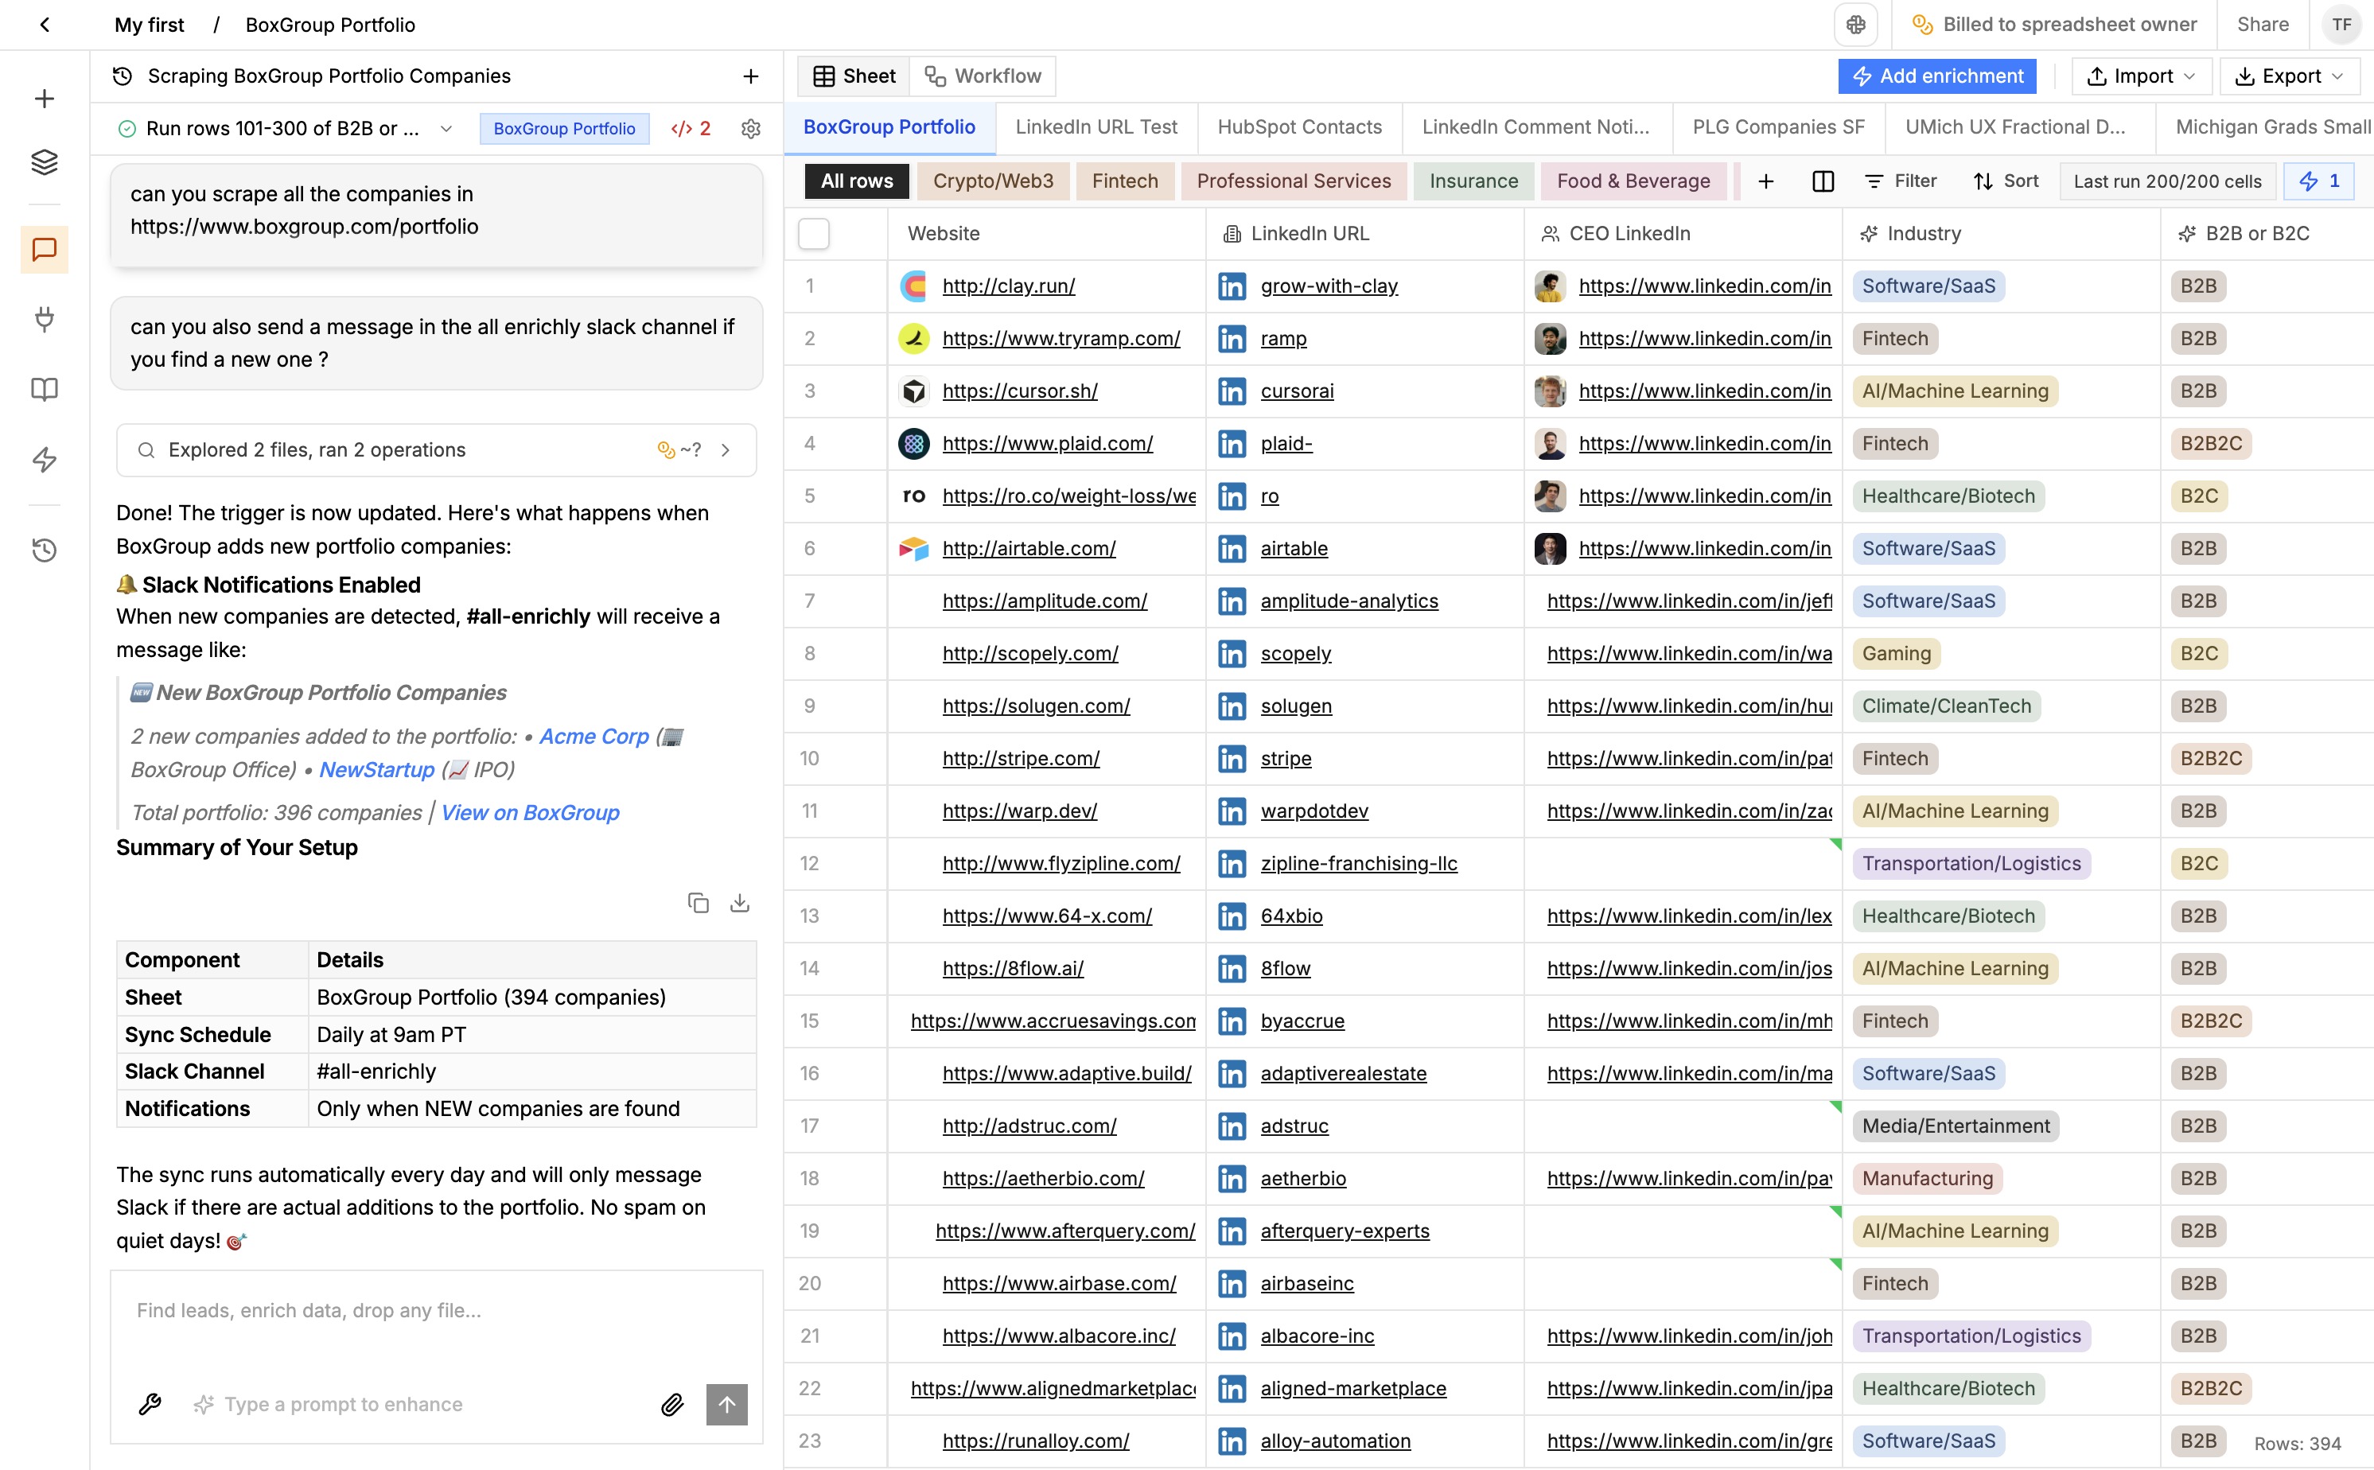Copy the summary table with copy icon
Screen dimensions: 2374x1470
click(x=698, y=903)
